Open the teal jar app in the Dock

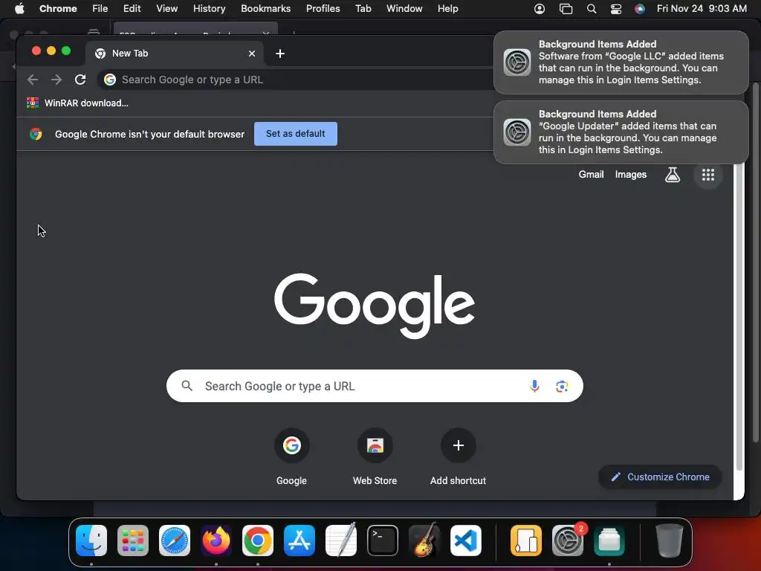click(609, 541)
